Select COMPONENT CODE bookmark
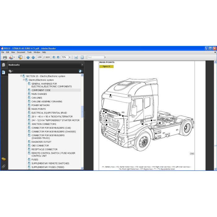This screenshot has width=217, height=217. tap(41, 90)
